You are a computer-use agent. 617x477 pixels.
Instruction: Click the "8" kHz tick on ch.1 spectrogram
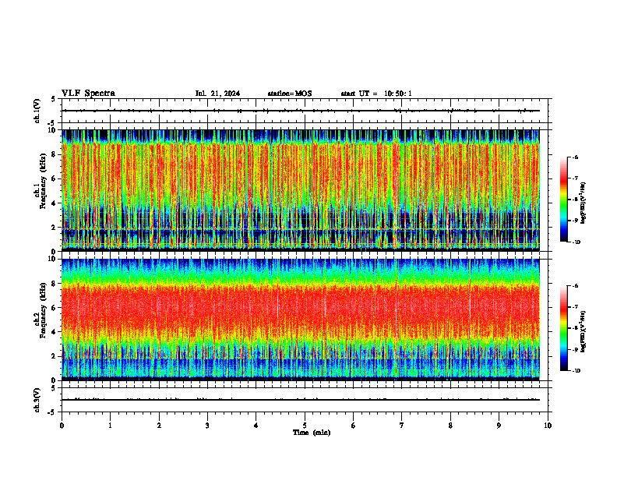pyautogui.click(x=55, y=154)
